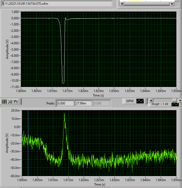Click the path glyph before the file path
Viewport: 182px width, 188px height.
click(x=3, y=4)
